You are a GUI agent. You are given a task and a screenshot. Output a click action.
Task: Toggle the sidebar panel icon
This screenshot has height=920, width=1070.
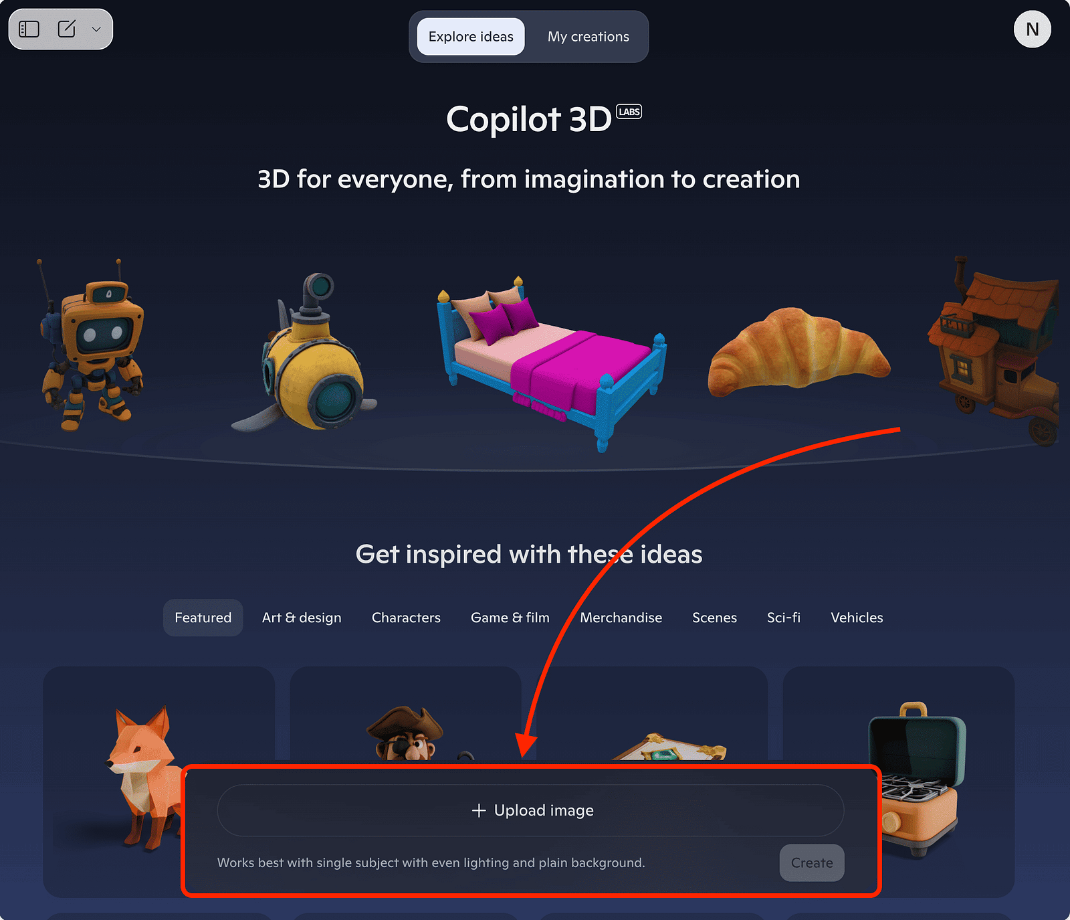coord(29,29)
